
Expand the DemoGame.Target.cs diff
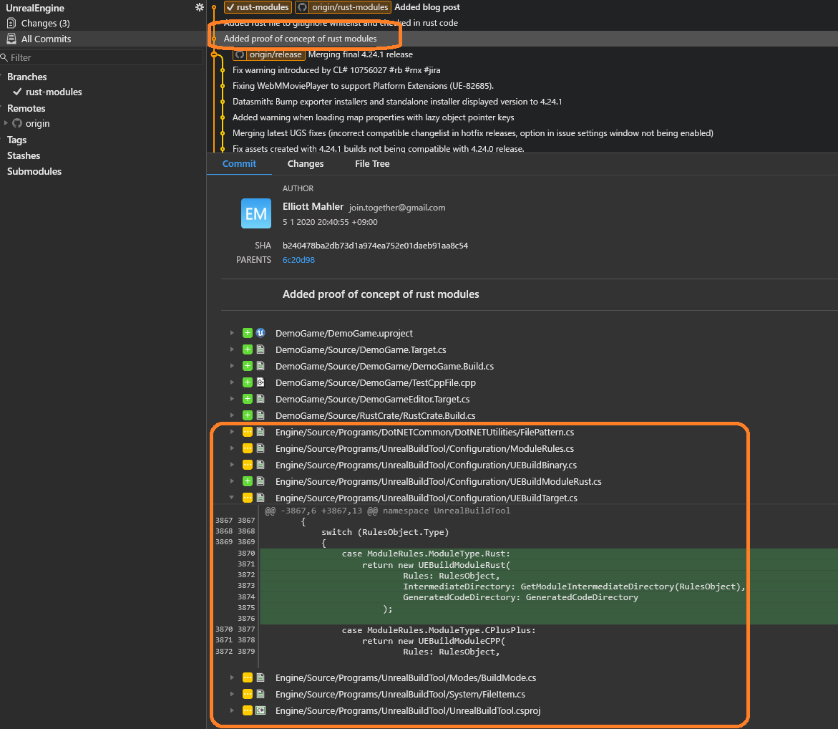[x=232, y=349]
